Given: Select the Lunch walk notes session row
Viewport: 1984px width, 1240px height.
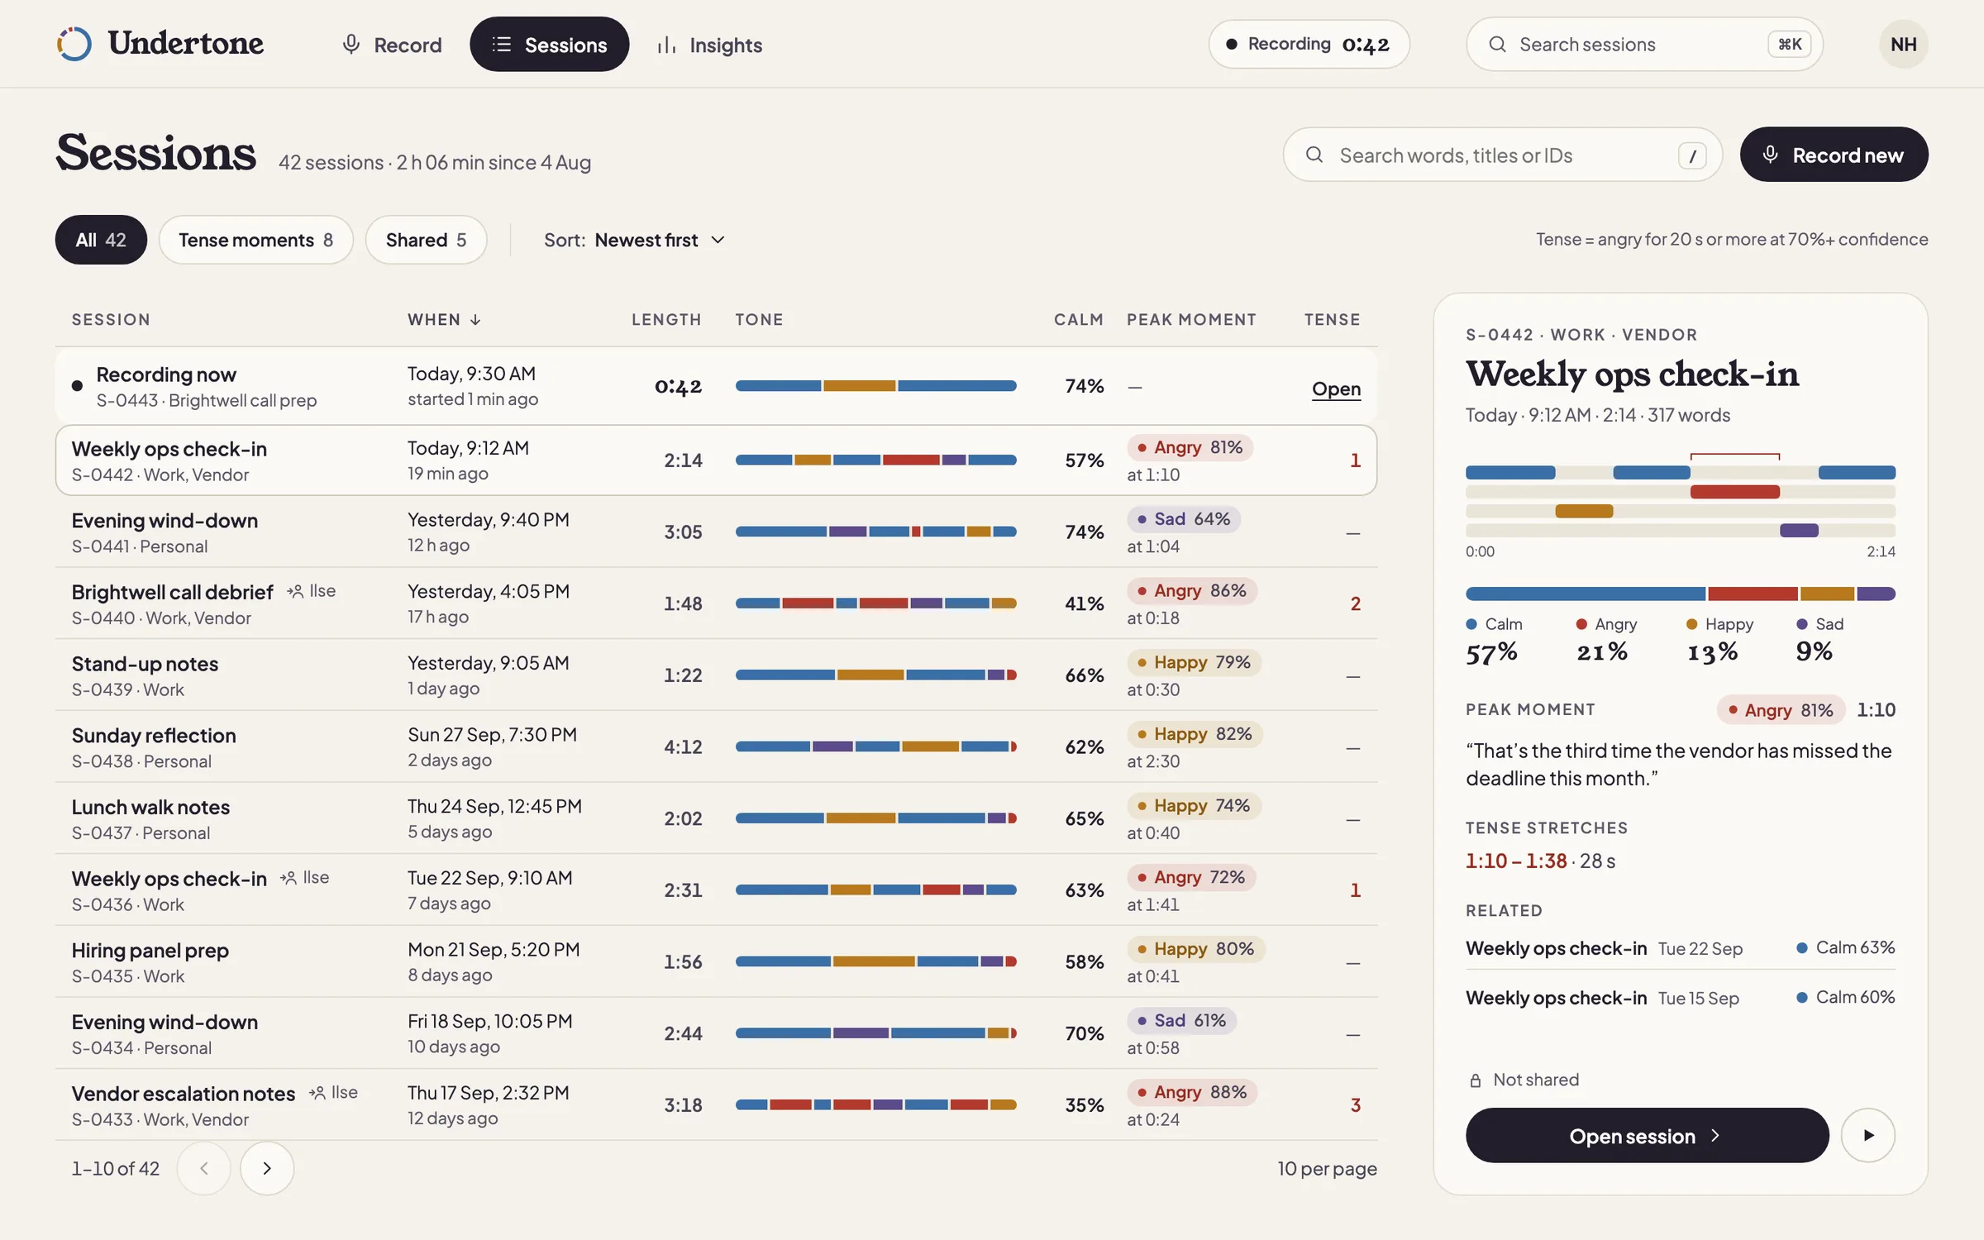Looking at the screenshot, I should coord(716,818).
